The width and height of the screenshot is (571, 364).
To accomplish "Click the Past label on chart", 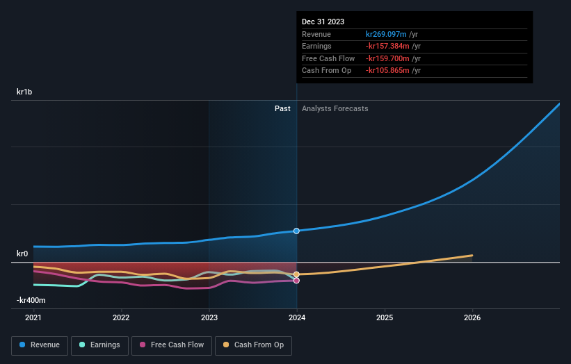I will pos(282,108).
